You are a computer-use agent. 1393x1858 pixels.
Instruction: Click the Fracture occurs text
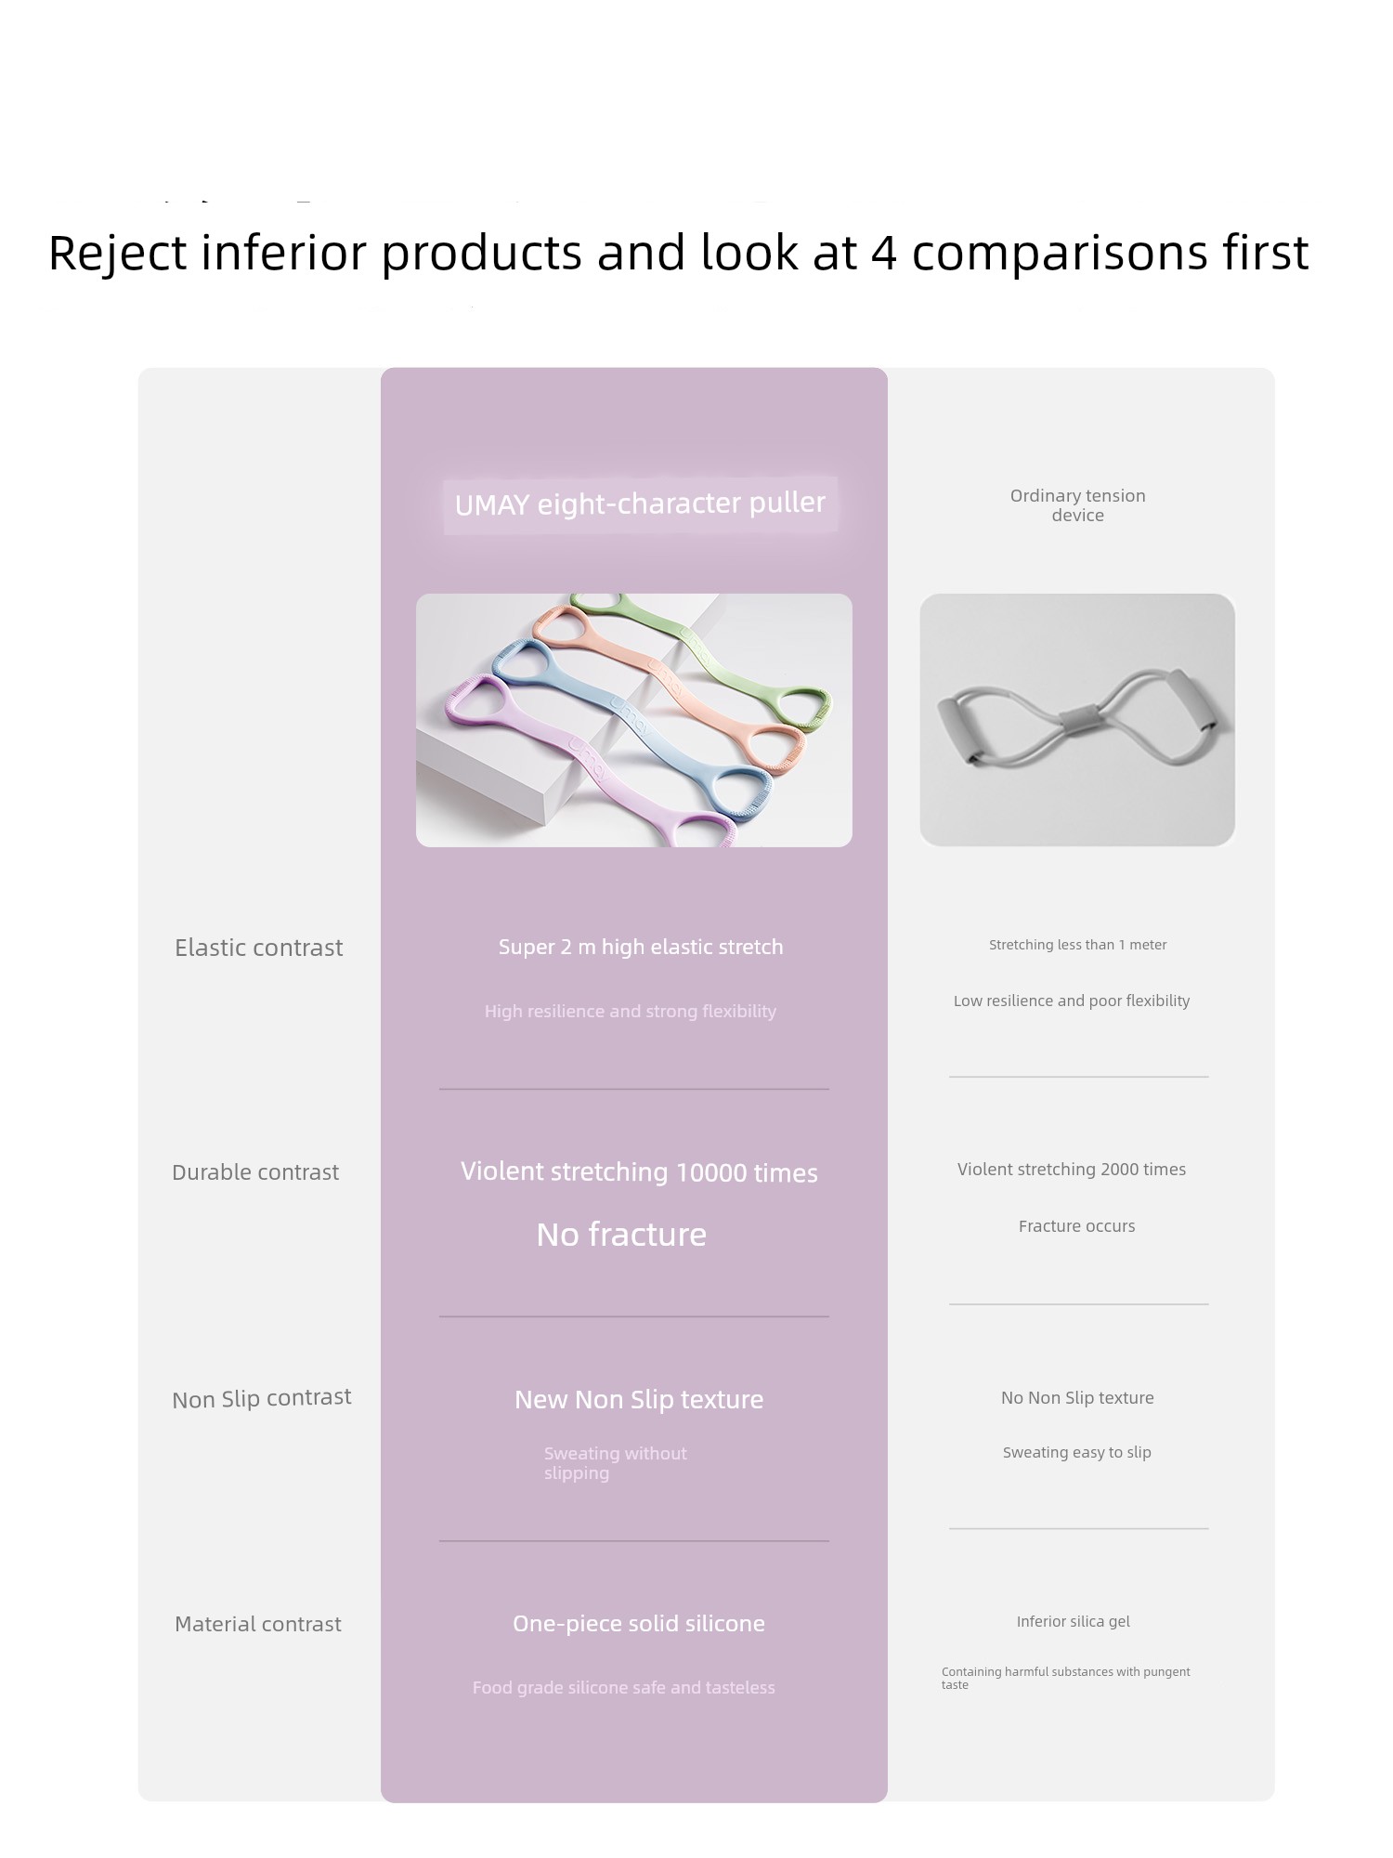point(1076,1226)
